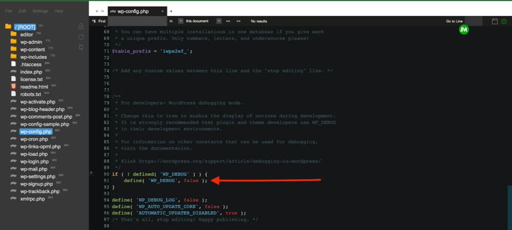Image resolution: width=512 pixels, height=230 pixels.
Task: Expand the wp-content folder
Action: pyautogui.click(x=32, y=49)
